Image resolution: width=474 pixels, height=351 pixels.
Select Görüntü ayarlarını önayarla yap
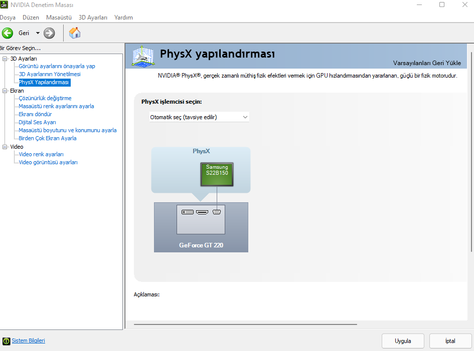[x=57, y=66]
